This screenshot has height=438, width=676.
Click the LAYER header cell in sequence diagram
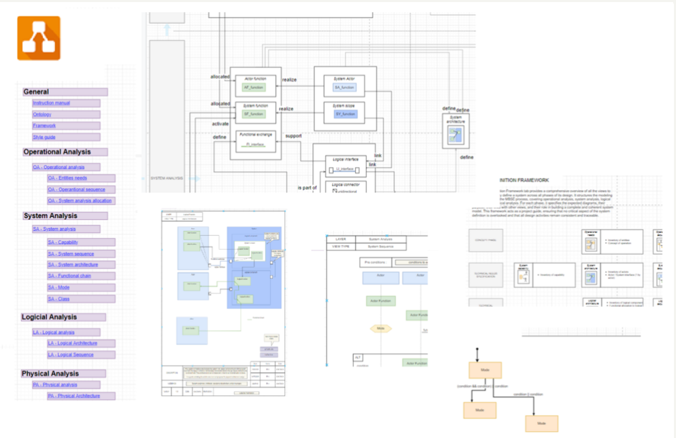pos(341,239)
